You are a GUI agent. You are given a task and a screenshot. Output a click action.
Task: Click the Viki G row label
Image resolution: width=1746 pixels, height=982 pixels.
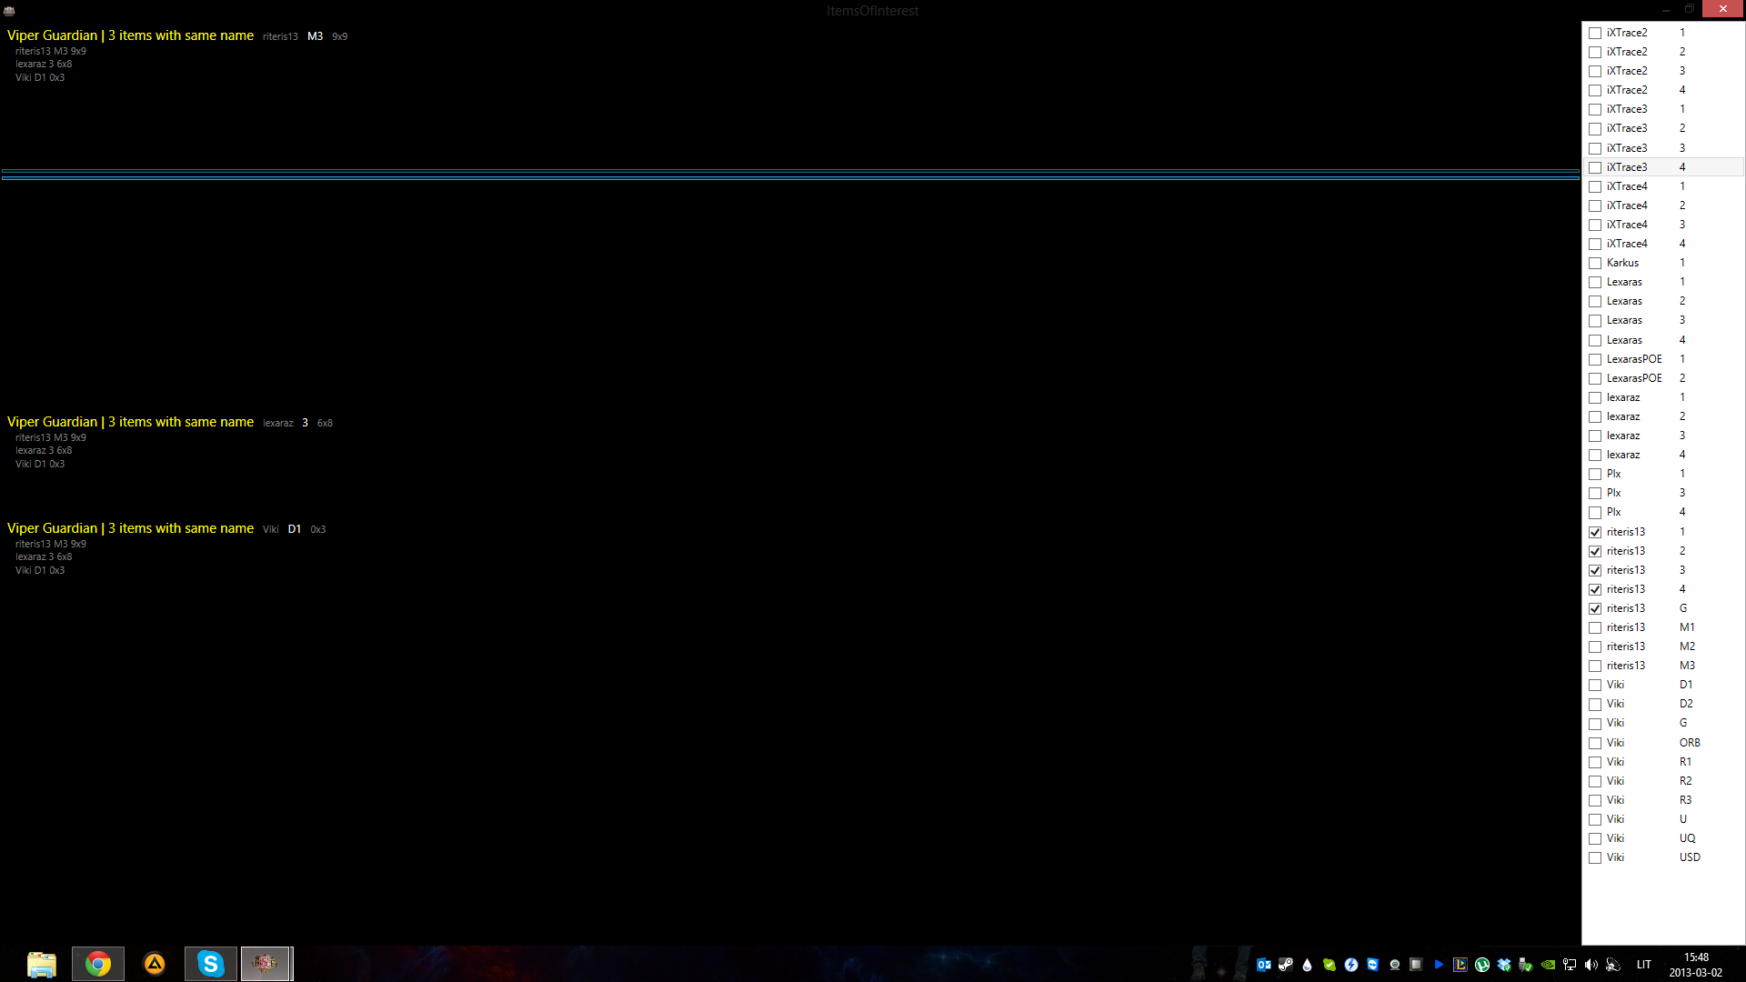click(x=1615, y=723)
